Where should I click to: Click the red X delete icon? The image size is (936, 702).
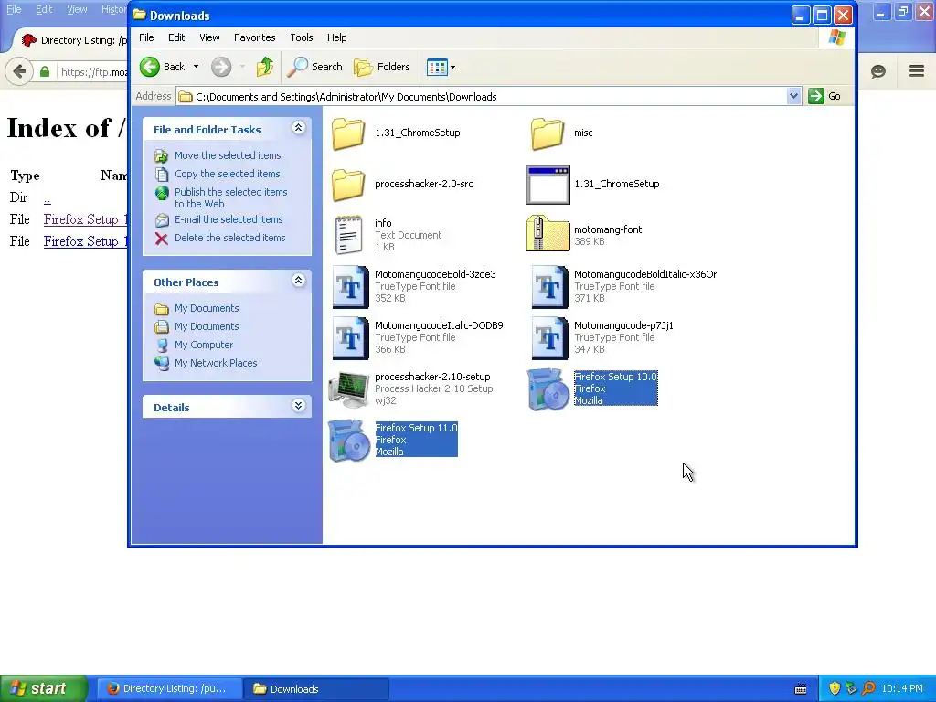point(161,239)
